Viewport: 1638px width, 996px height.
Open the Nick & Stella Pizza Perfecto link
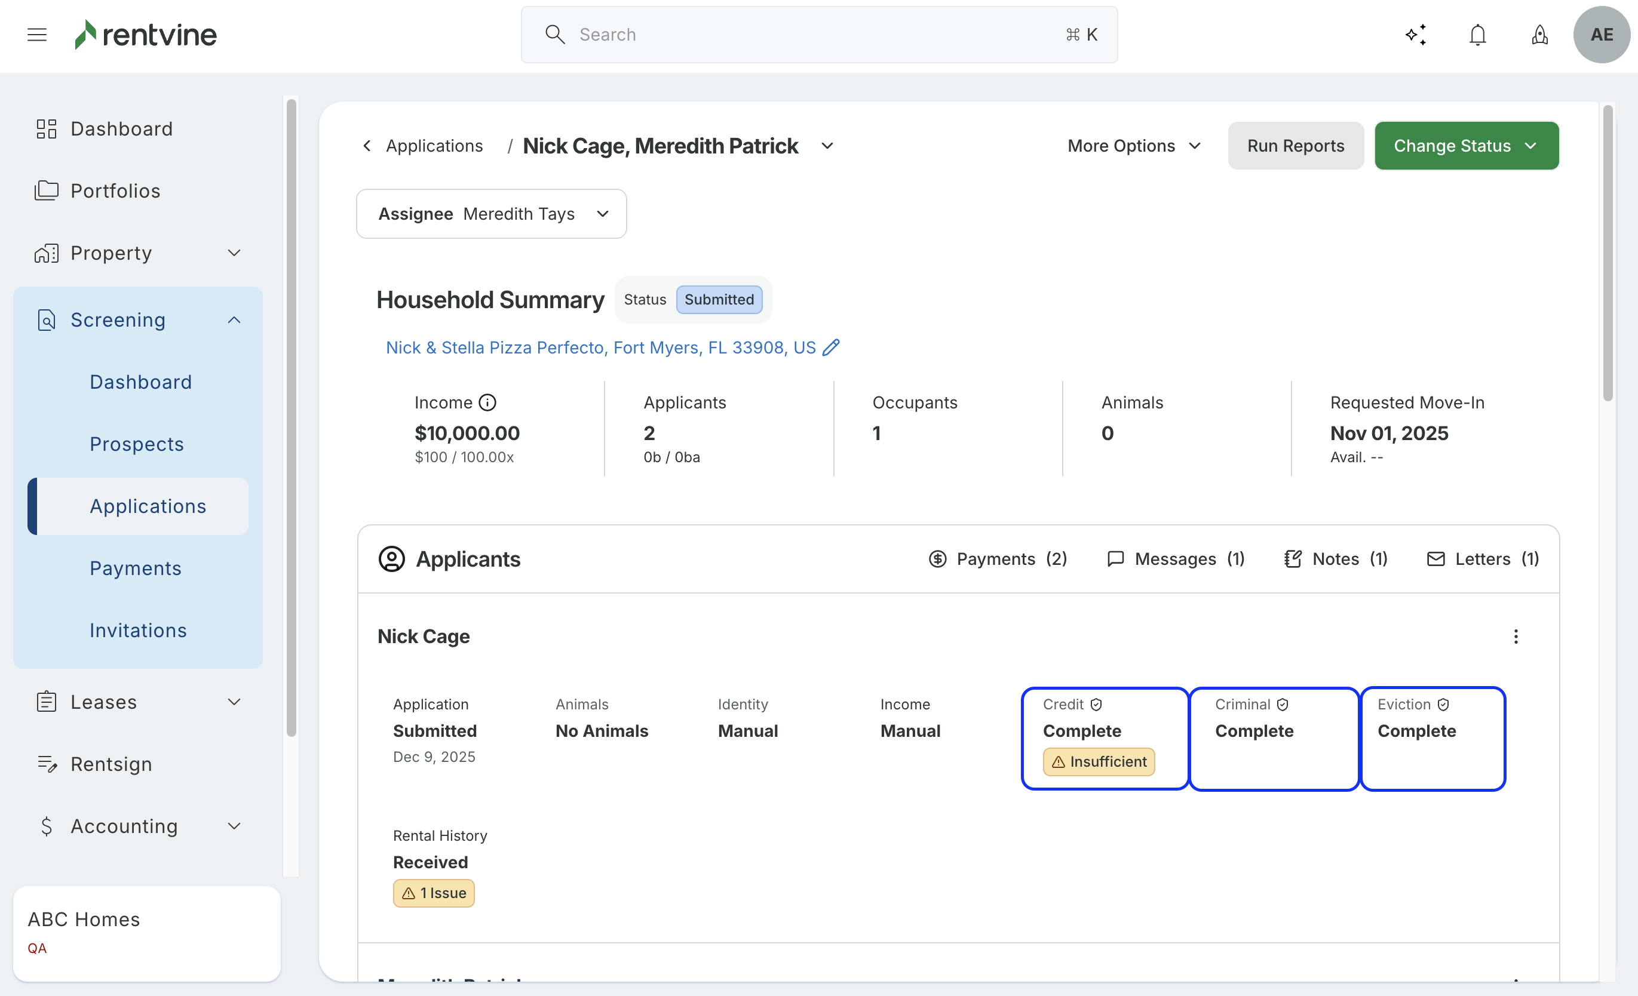click(600, 348)
